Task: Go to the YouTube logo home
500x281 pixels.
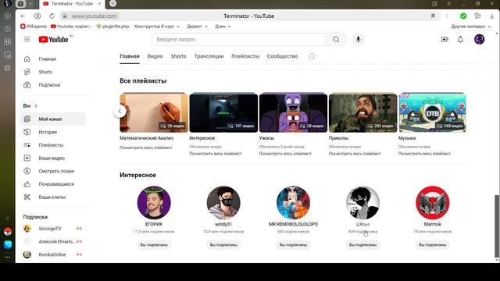Action: tap(54, 39)
